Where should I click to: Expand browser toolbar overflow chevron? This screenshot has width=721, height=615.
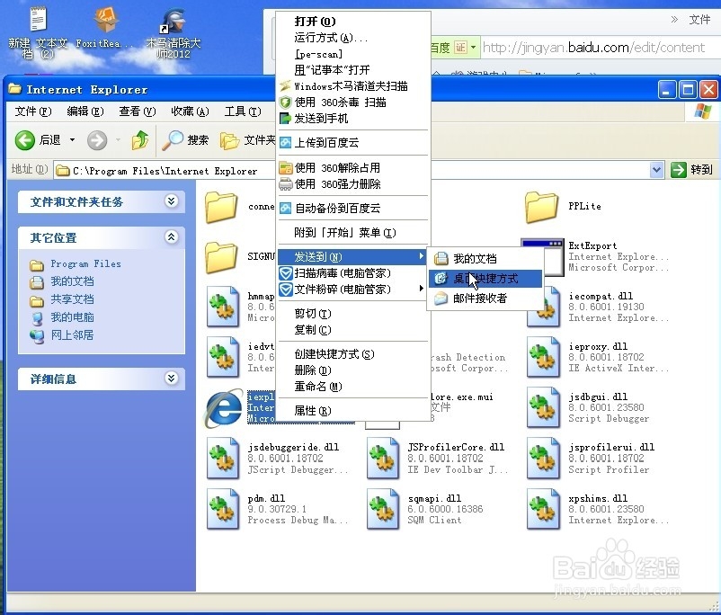[674, 19]
